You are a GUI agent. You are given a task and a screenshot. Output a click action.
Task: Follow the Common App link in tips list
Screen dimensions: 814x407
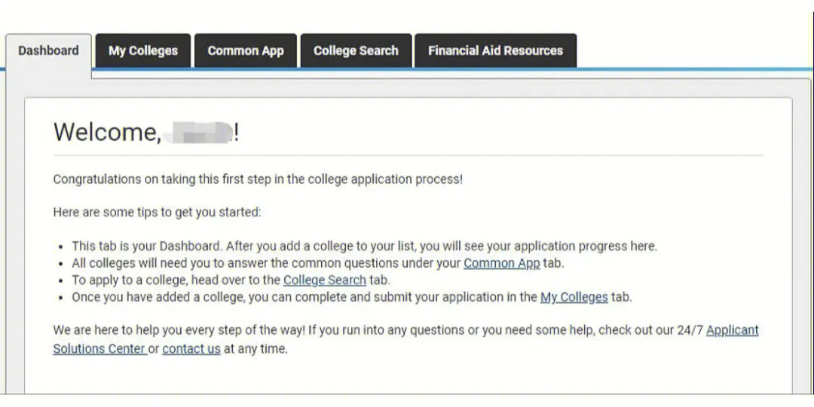[x=501, y=263]
